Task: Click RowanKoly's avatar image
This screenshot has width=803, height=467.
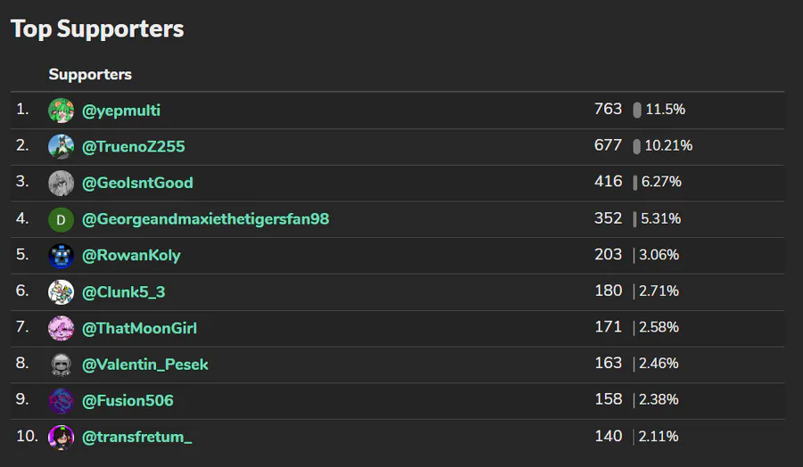Action: [61, 256]
